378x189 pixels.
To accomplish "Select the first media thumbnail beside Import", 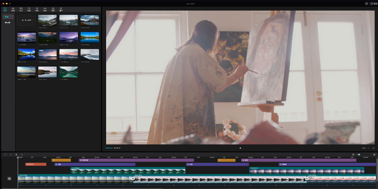I will pyautogui.click(x=47, y=20).
